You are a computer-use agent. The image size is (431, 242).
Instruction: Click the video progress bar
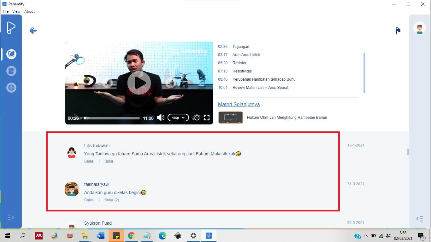point(112,118)
